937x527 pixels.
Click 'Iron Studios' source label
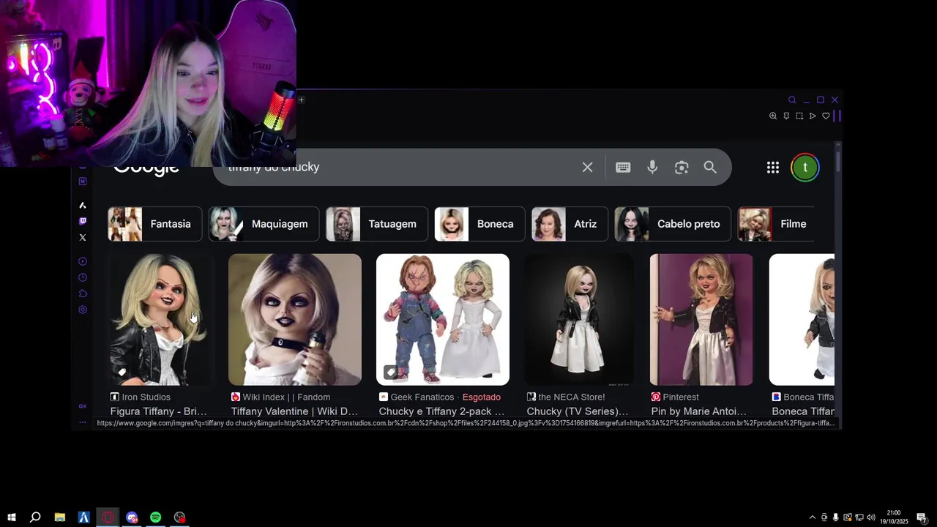tap(146, 397)
